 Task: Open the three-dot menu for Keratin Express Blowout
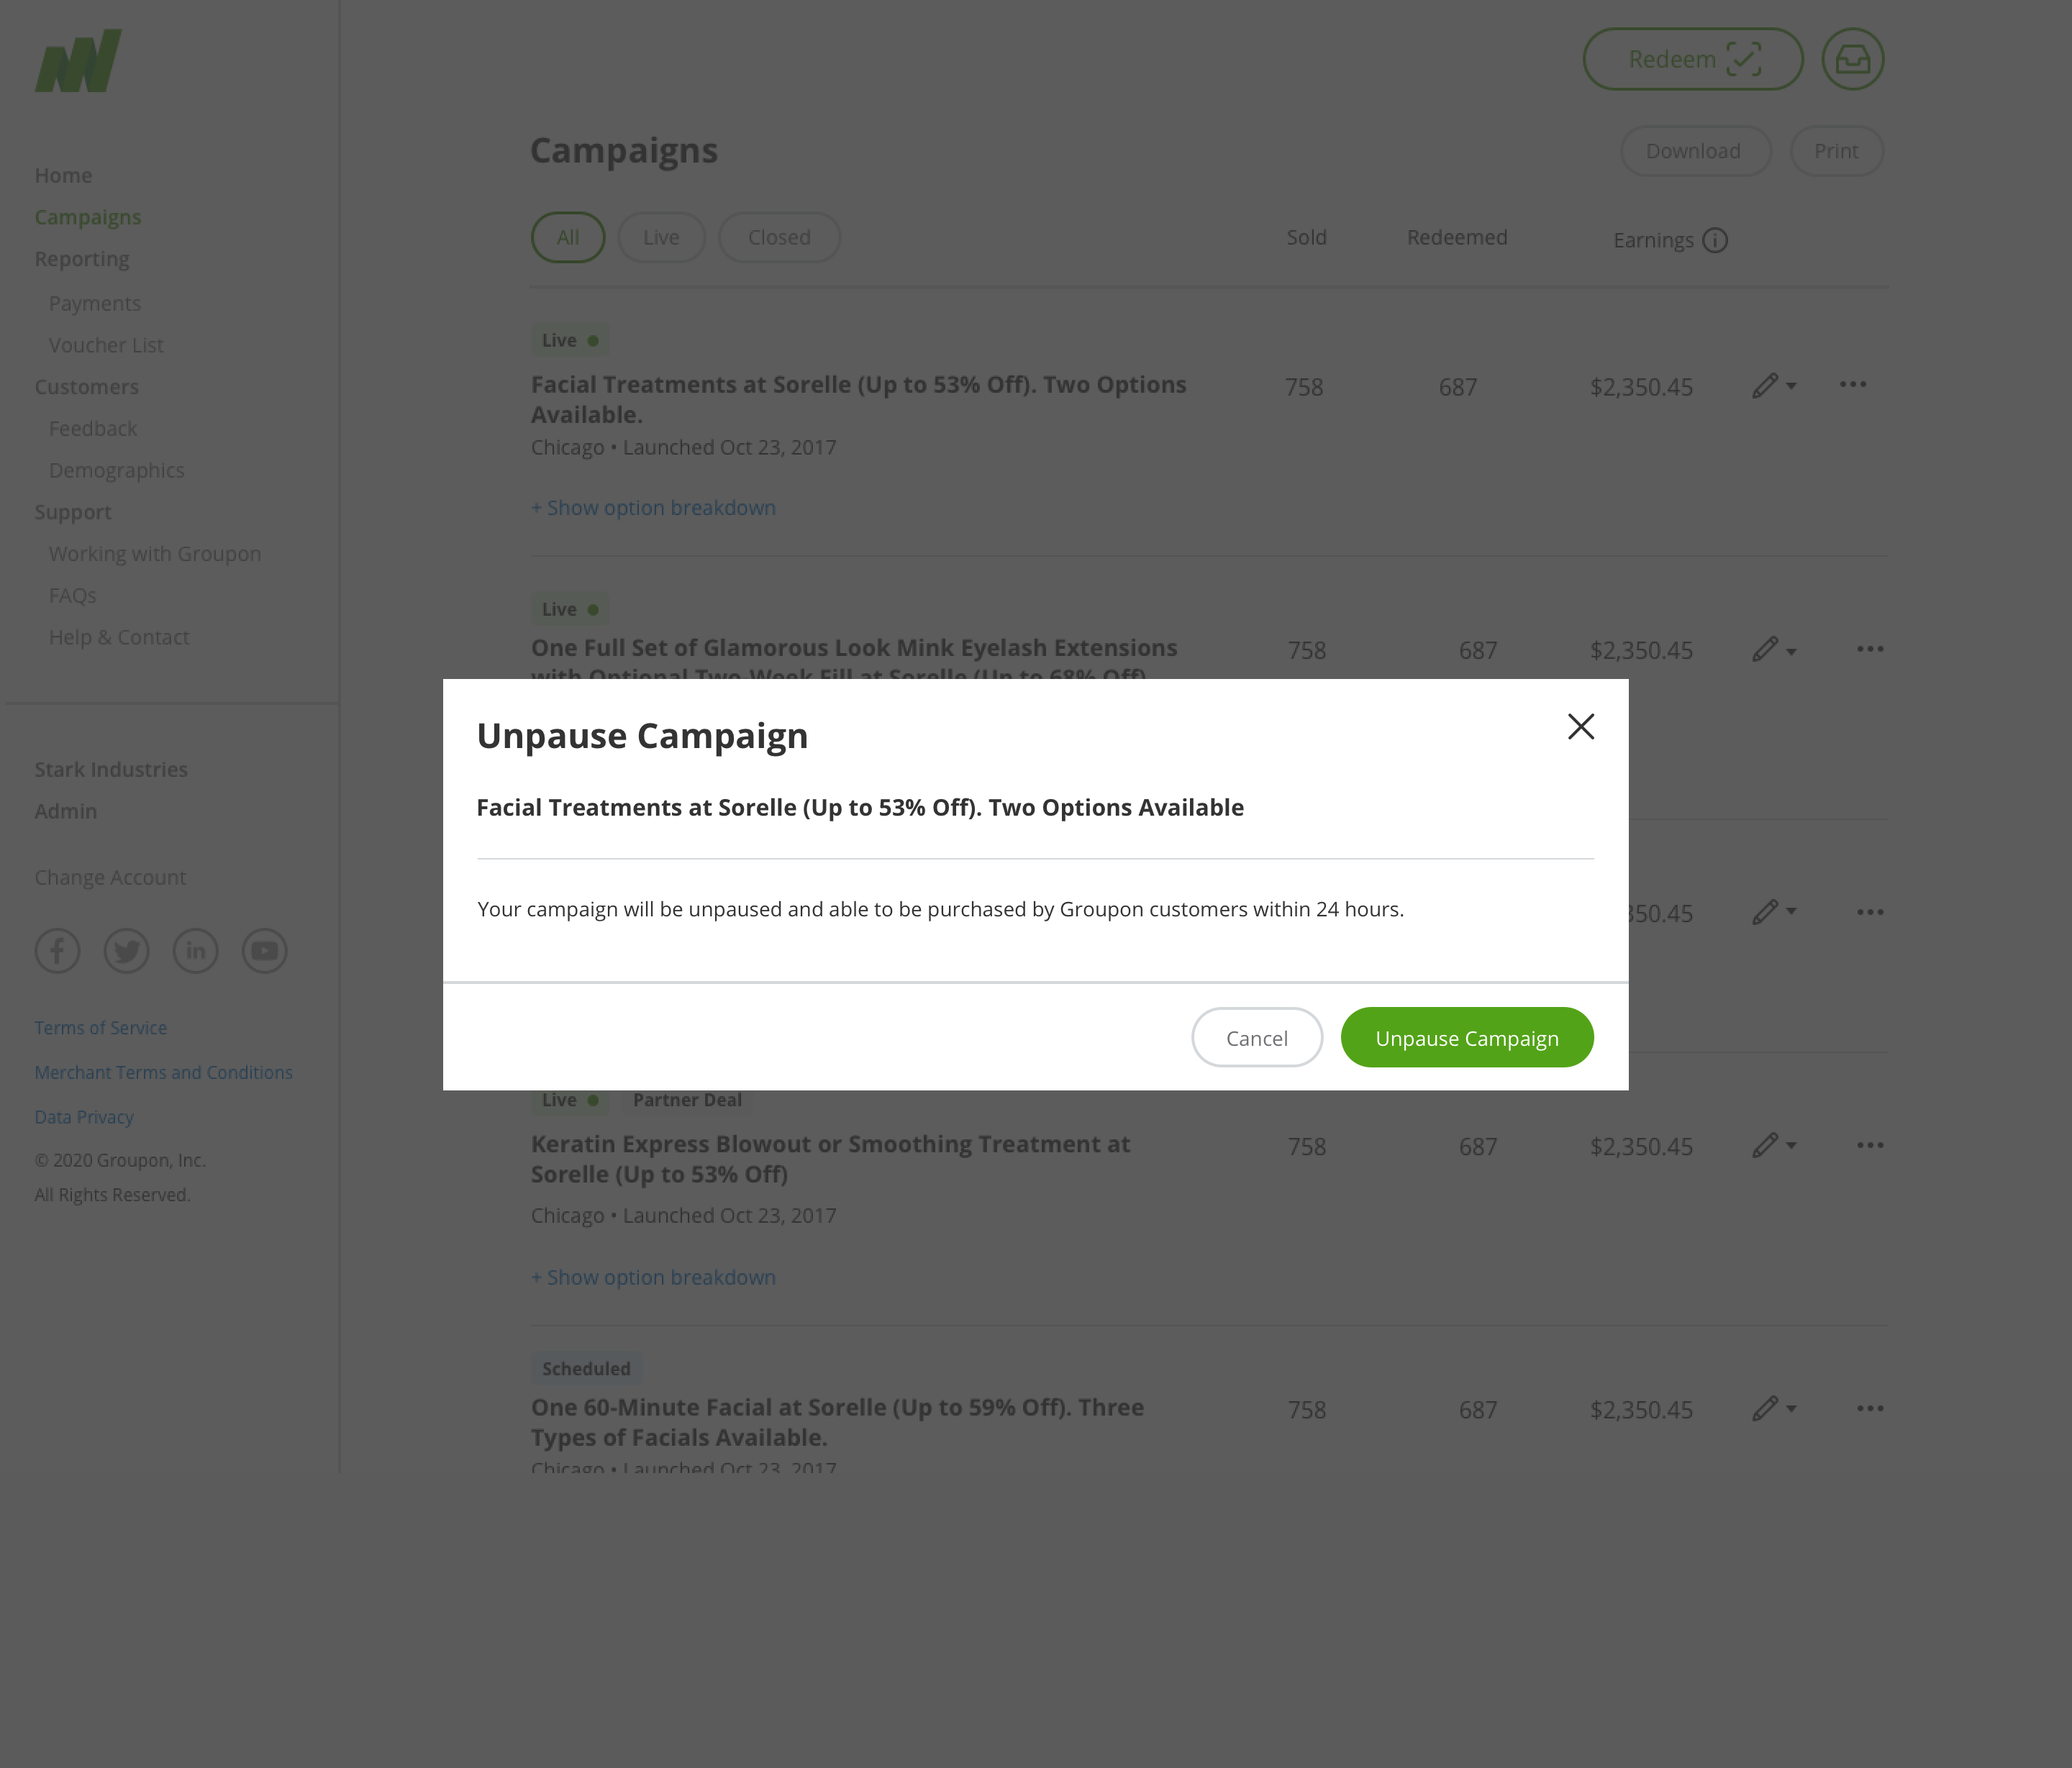point(1870,1145)
